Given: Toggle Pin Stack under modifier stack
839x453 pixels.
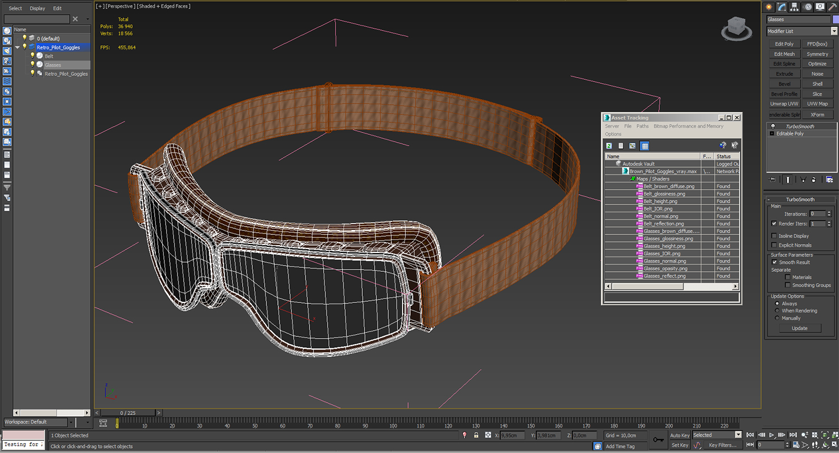Looking at the screenshot, I should tap(772, 180).
